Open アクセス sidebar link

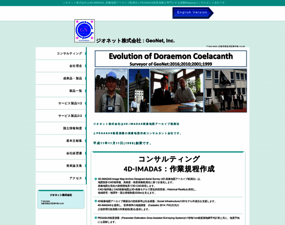click(61, 178)
